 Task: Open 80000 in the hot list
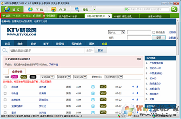pyautogui.click(x=153, y=78)
